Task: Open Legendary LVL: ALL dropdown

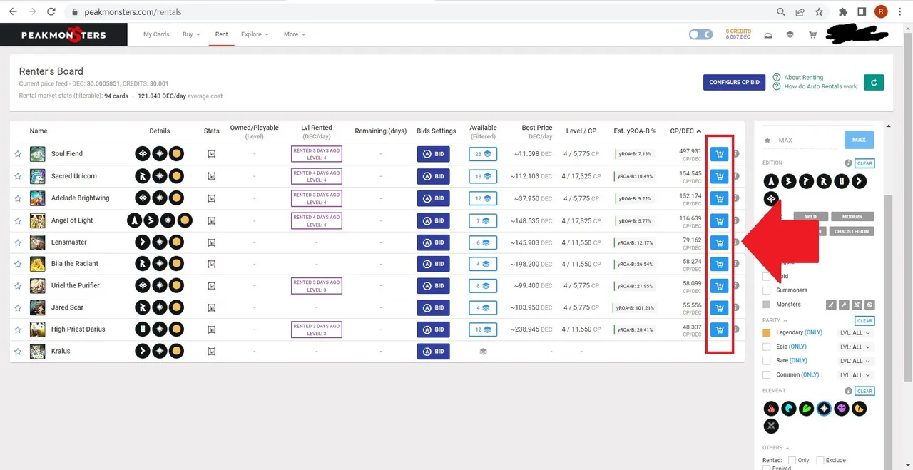Action: [x=856, y=333]
